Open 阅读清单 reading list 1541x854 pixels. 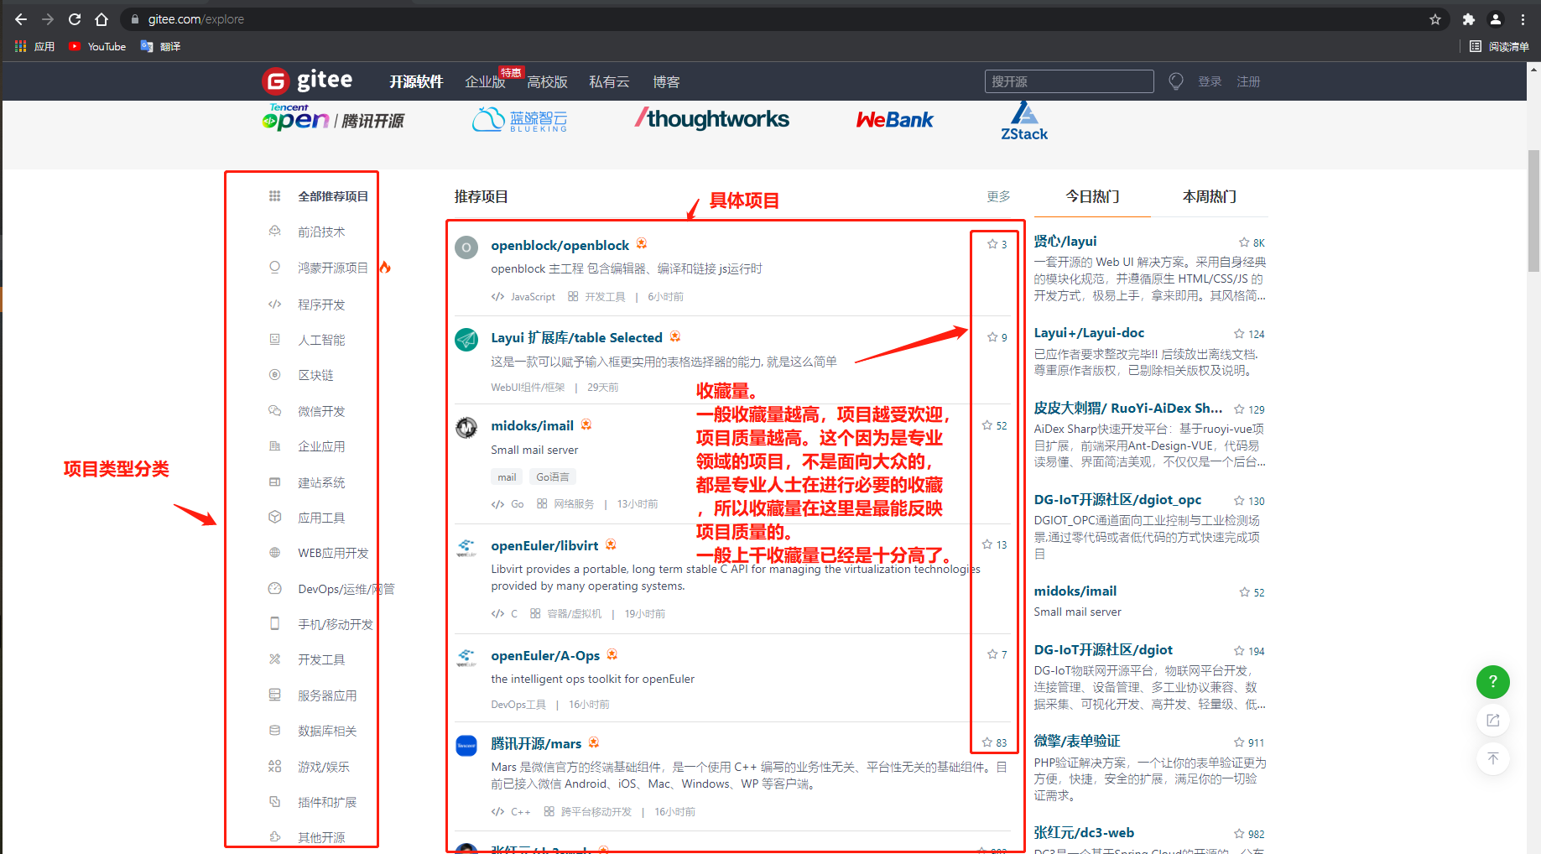tap(1499, 47)
